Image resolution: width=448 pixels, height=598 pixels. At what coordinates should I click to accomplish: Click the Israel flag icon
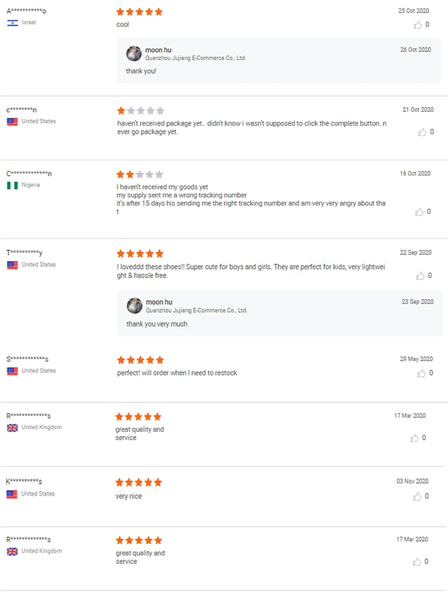(x=13, y=23)
